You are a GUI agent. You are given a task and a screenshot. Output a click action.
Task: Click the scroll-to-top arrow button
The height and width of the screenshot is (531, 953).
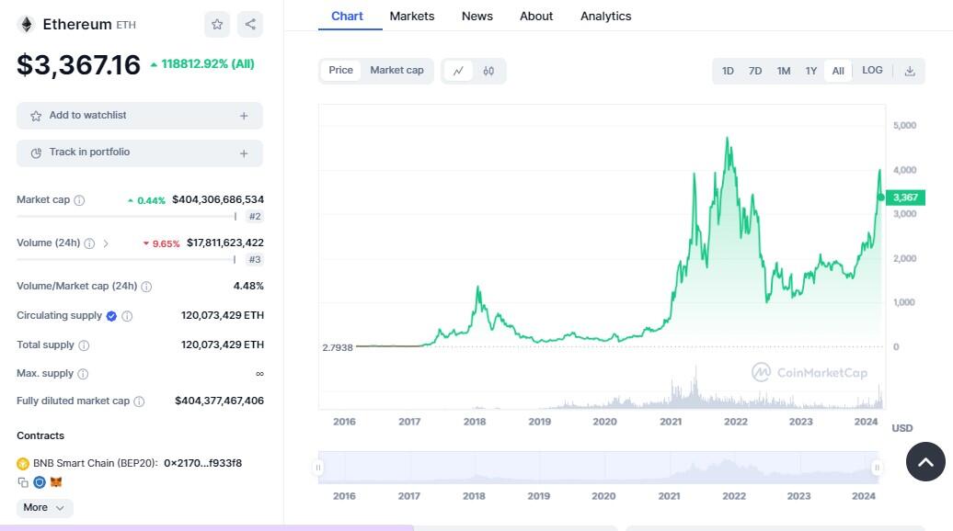tap(925, 462)
